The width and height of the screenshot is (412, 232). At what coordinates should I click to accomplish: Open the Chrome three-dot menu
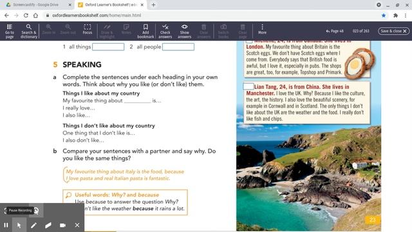point(406,15)
